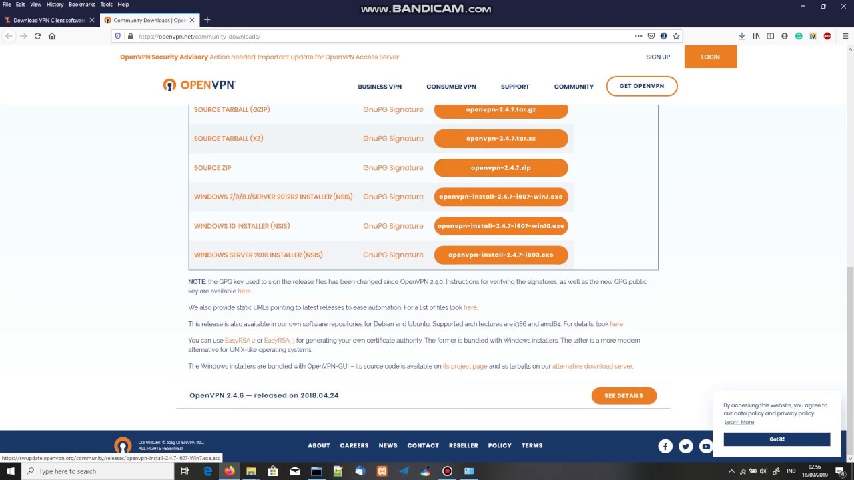Download openvpn-install-2.4.7-I607-win10.exe

(x=501, y=226)
